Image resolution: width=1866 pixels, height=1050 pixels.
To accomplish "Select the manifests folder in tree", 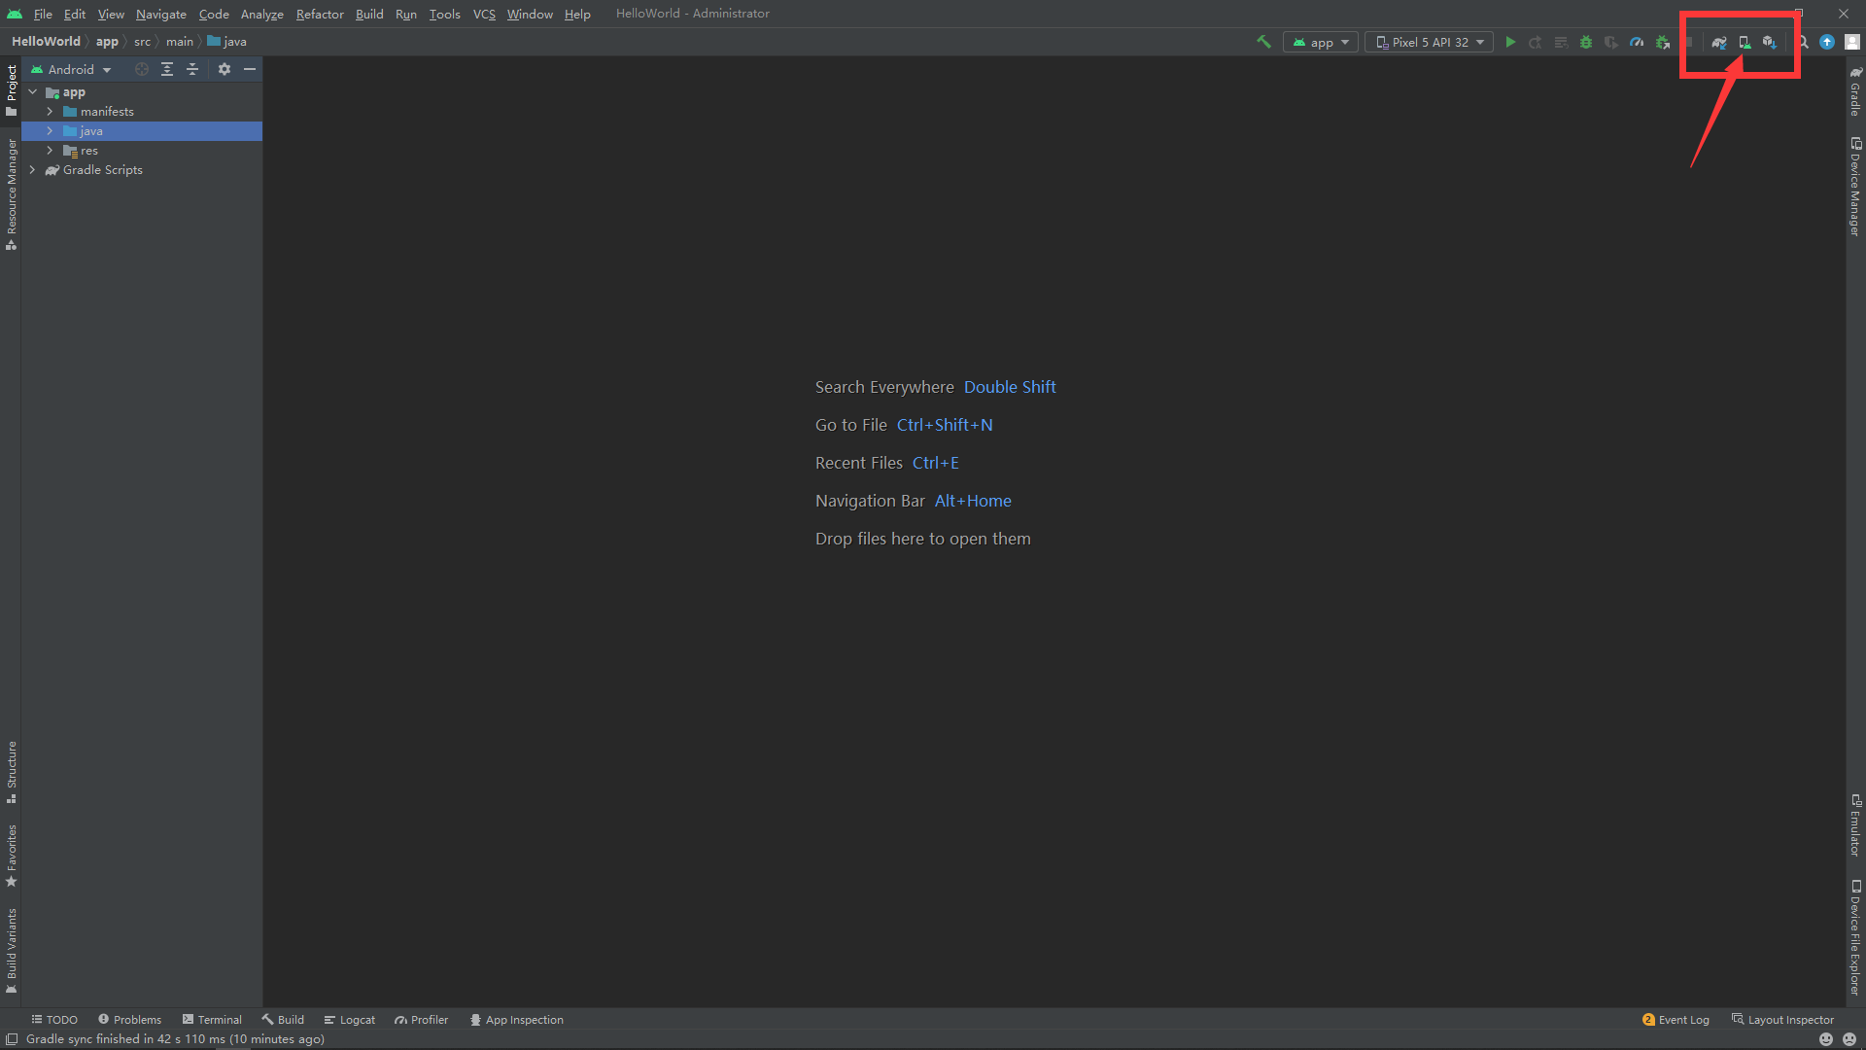I will click(x=107, y=112).
